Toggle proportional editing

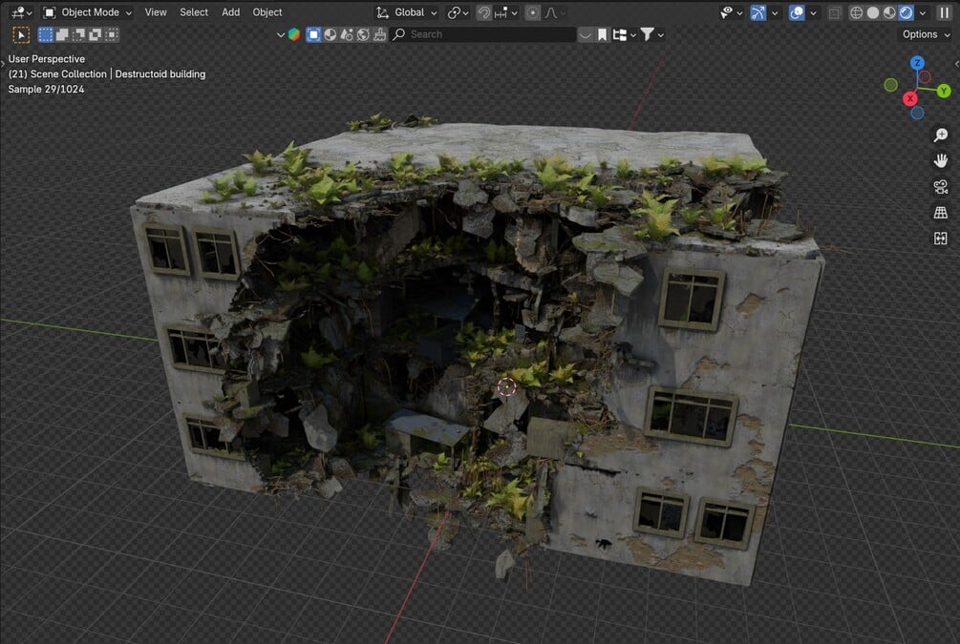(x=533, y=12)
